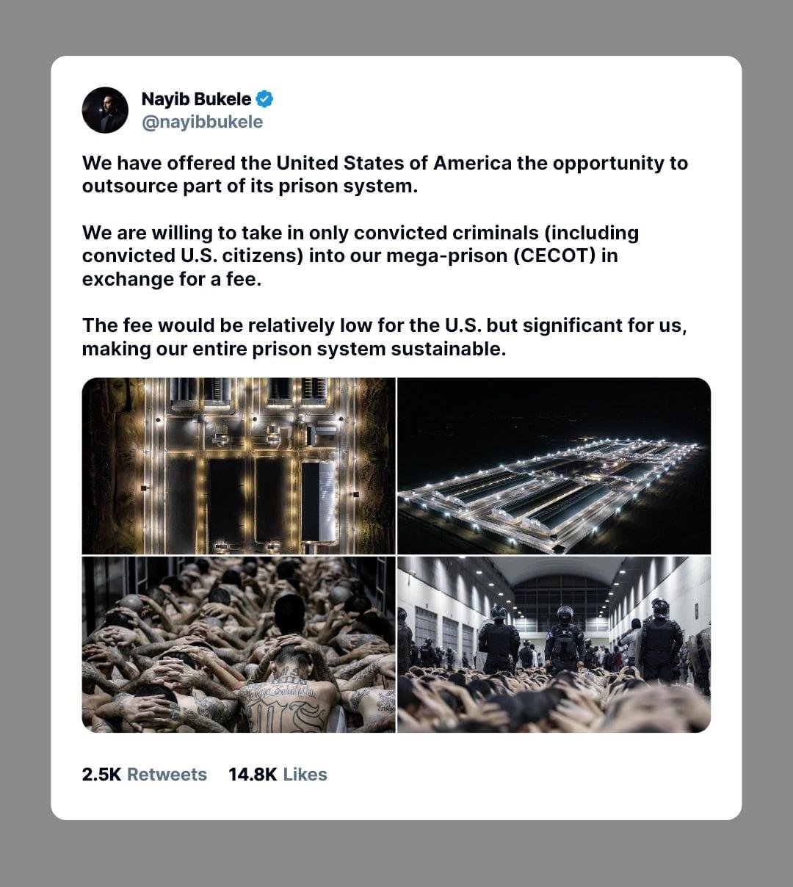This screenshot has width=793, height=887.
Task: Click the 2.5K retweet count number
Action: click(101, 775)
